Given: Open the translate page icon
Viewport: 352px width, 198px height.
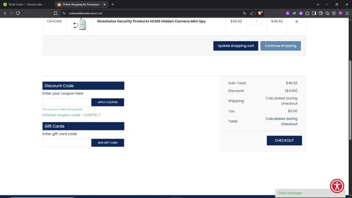Looking at the screenshot, I should click(x=244, y=13).
